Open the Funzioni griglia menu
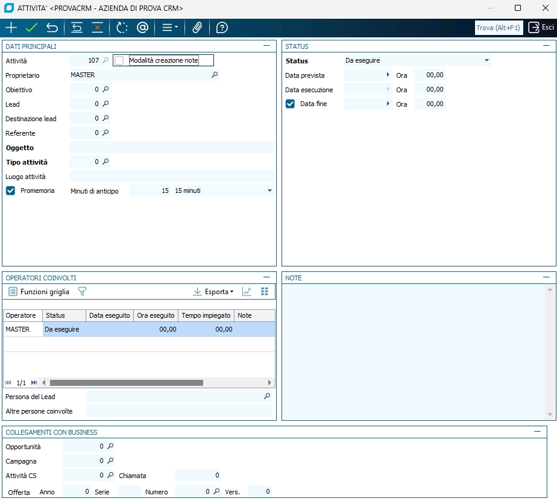This screenshot has width=557, height=501. 39,292
